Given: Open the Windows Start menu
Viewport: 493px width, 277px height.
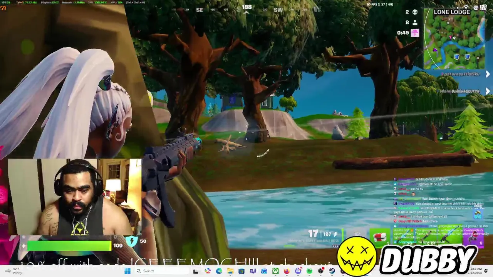Looking at the screenshot, I should point(127,271).
